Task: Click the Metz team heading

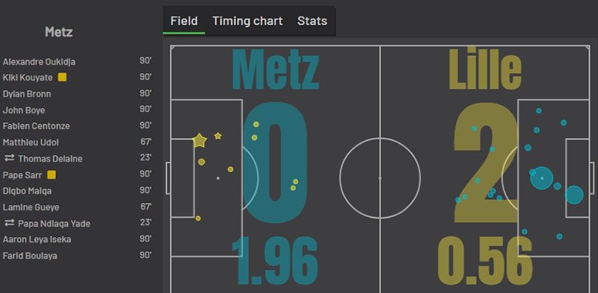Action: pos(59,32)
